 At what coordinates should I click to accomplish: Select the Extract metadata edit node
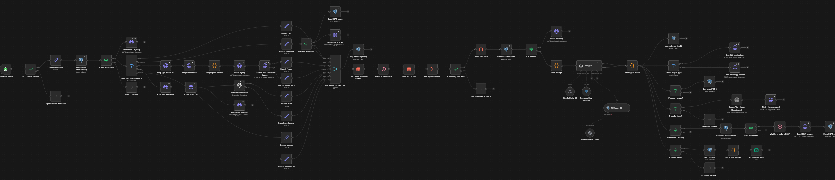(56, 60)
